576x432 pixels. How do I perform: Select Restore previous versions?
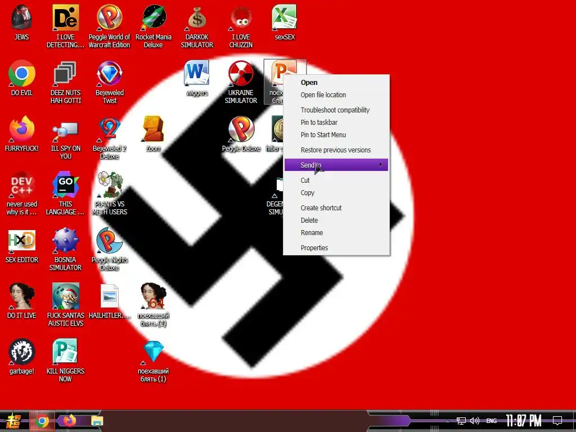click(x=336, y=150)
